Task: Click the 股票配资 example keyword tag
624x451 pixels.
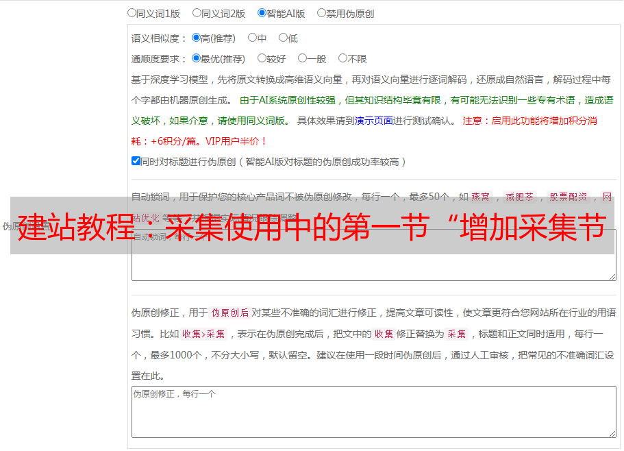Action: click(569, 197)
